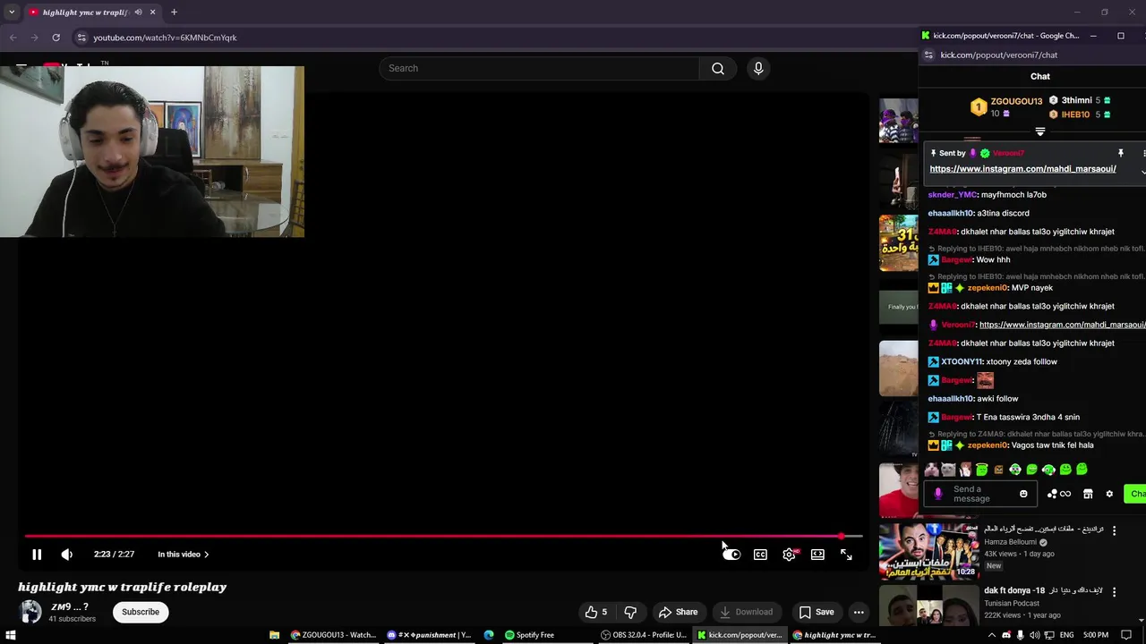
Task: Seek on the red video progress bar
Action: 443,537
